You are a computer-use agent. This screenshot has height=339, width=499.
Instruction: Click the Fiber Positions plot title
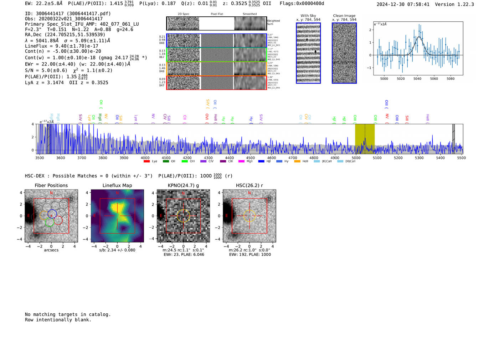coord(51,185)
